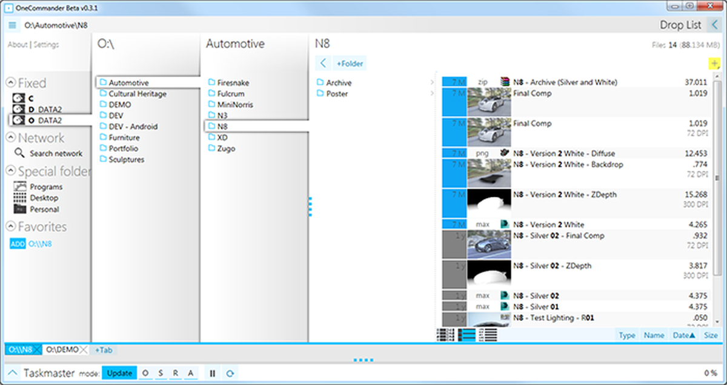727x385 pixels.
Task: Collapse the Taskmaster panel chevron
Action: [x=13, y=373]
